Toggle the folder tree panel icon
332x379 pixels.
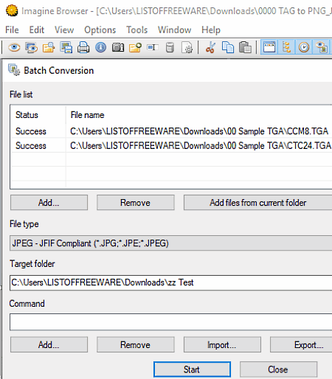pos(286,47)
